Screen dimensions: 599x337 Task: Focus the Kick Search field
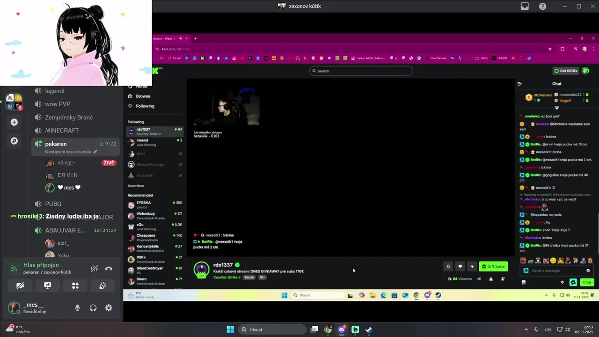click(x=361, y=71)
